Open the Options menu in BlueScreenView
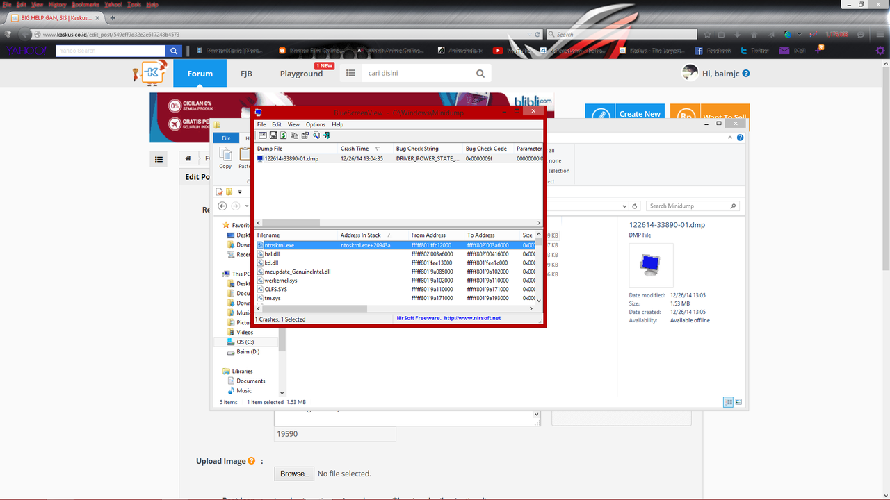The width and height of the screenshot is (890, 500). point(316,124)
